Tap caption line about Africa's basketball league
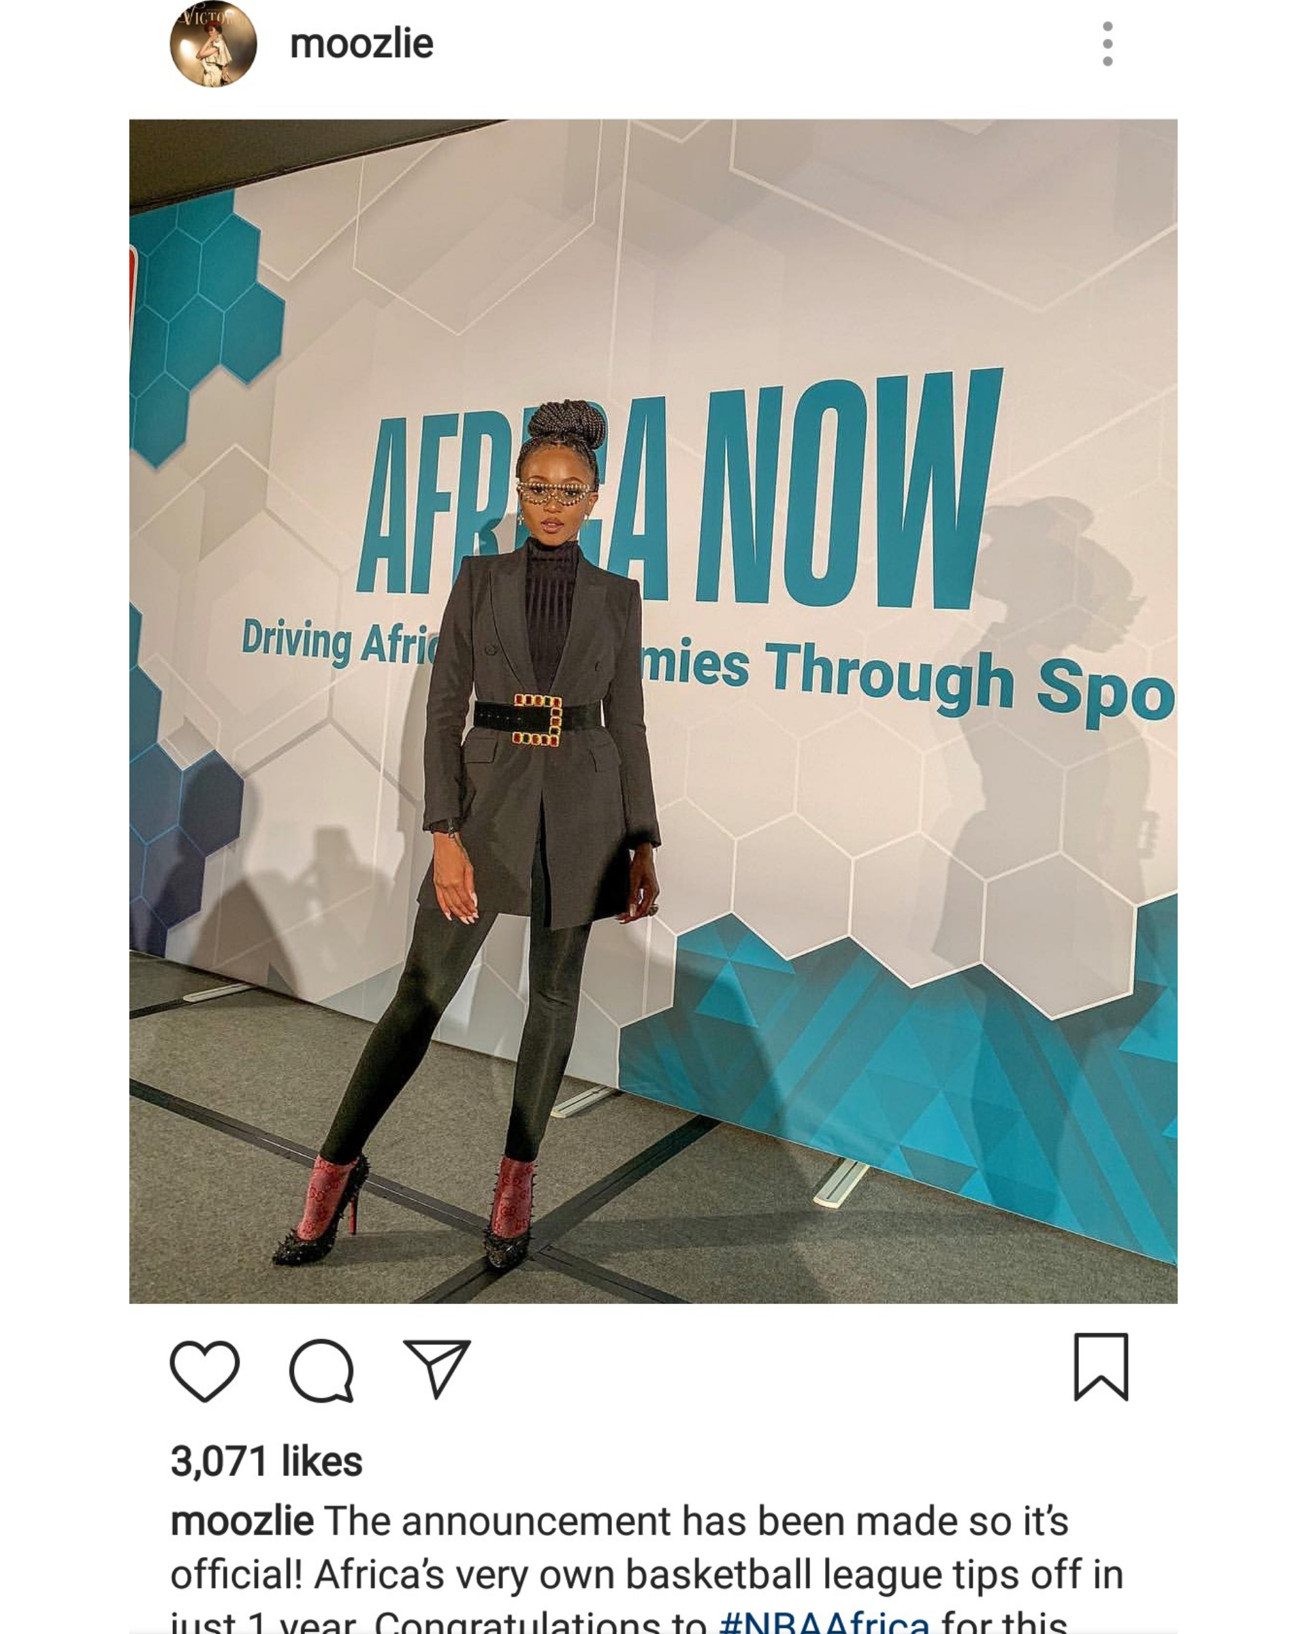This screenshot has height=1634, width=1307. point(646,1574)
